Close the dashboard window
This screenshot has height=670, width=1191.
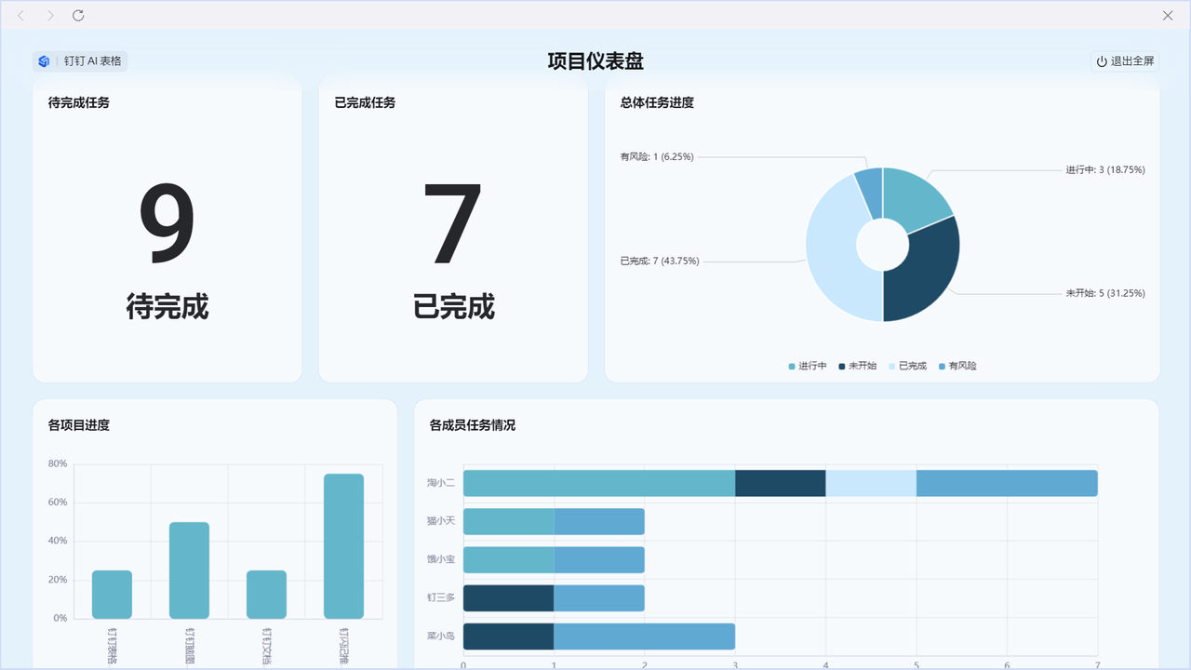(x=1168, y=16)
